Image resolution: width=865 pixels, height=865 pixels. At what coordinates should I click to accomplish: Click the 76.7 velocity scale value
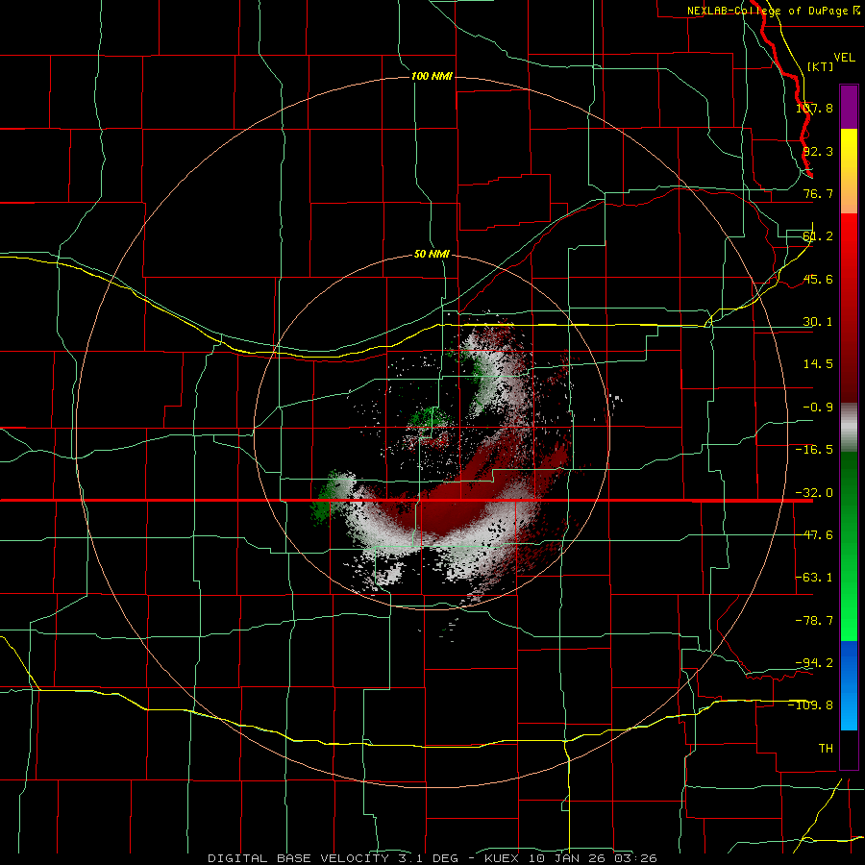click(818, 193)
